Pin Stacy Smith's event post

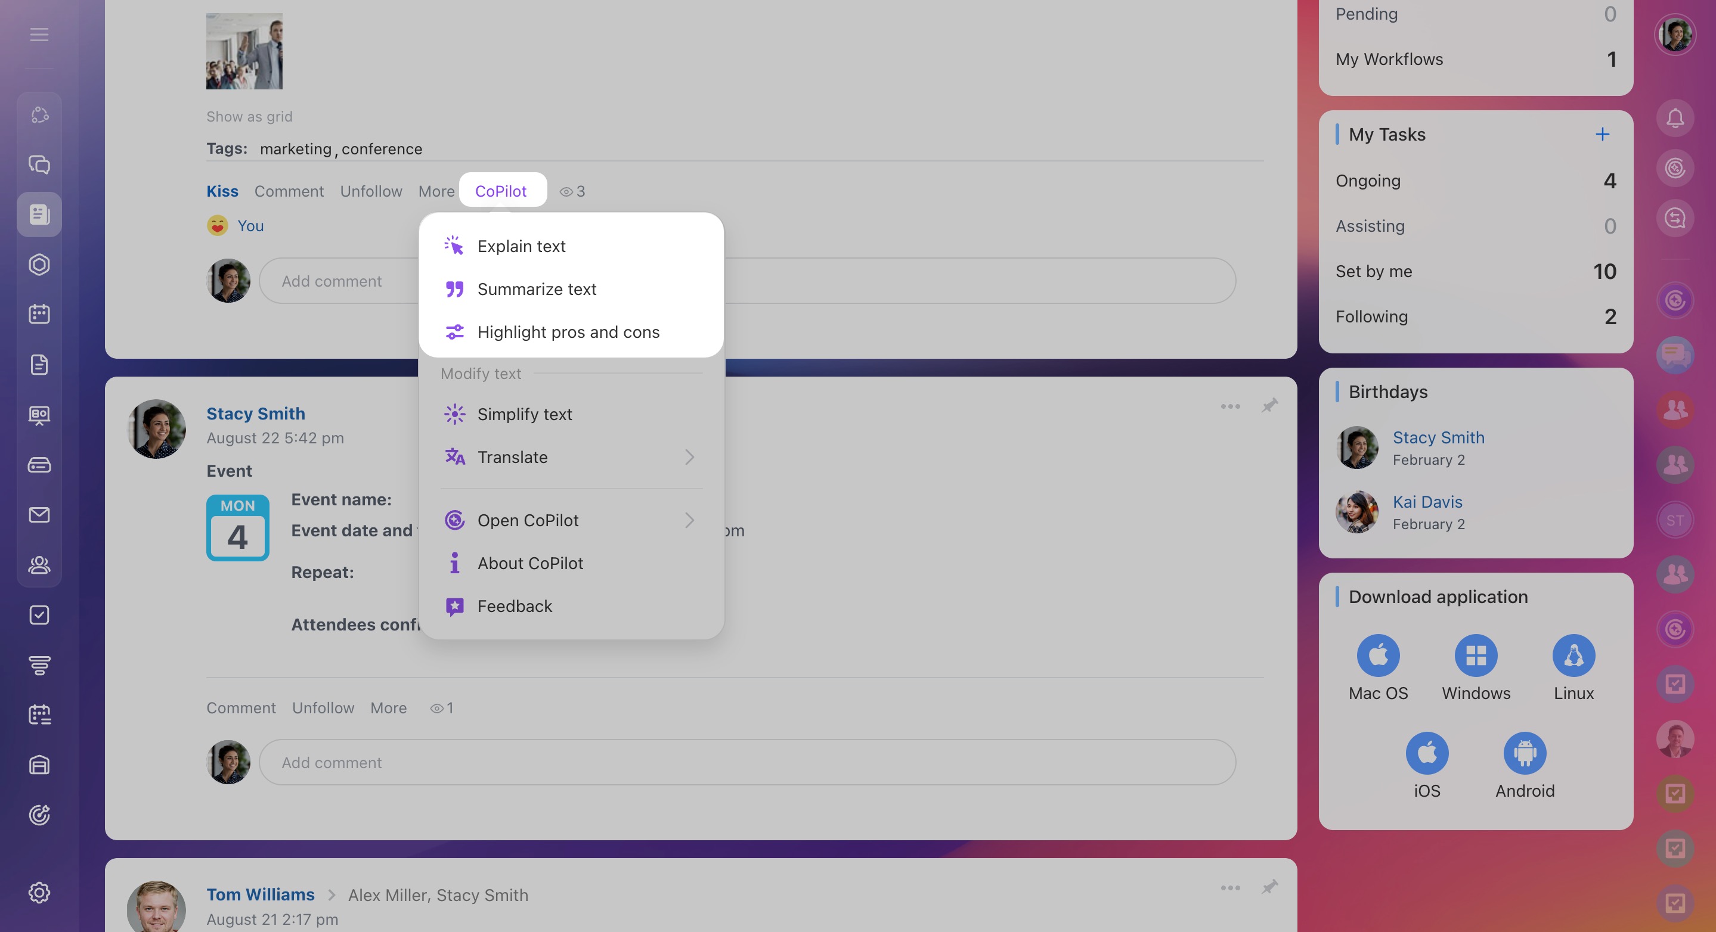[1269, 405]
